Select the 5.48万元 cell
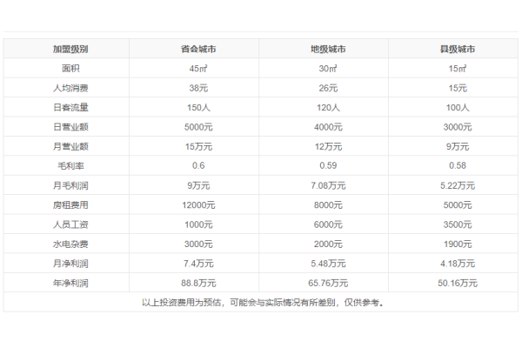 tap(324, 263)
